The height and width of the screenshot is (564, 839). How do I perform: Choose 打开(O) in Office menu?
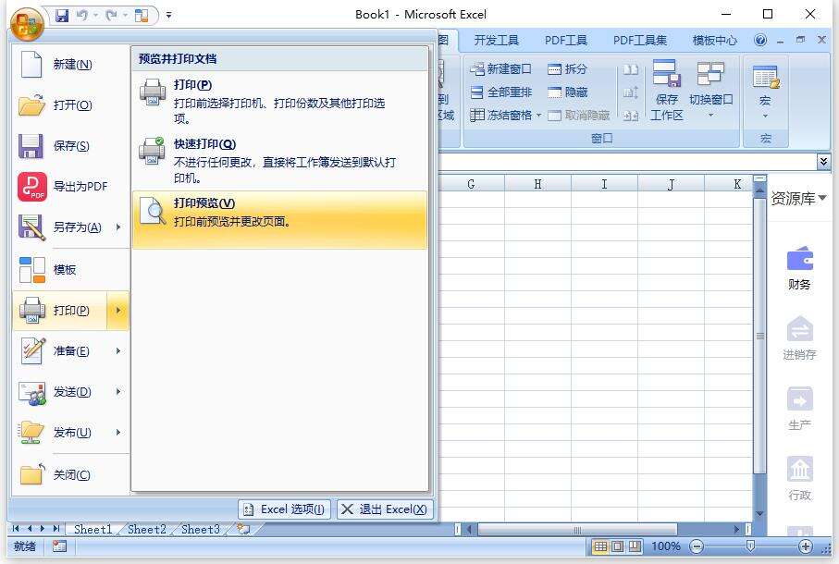click(x=70, y=105)
